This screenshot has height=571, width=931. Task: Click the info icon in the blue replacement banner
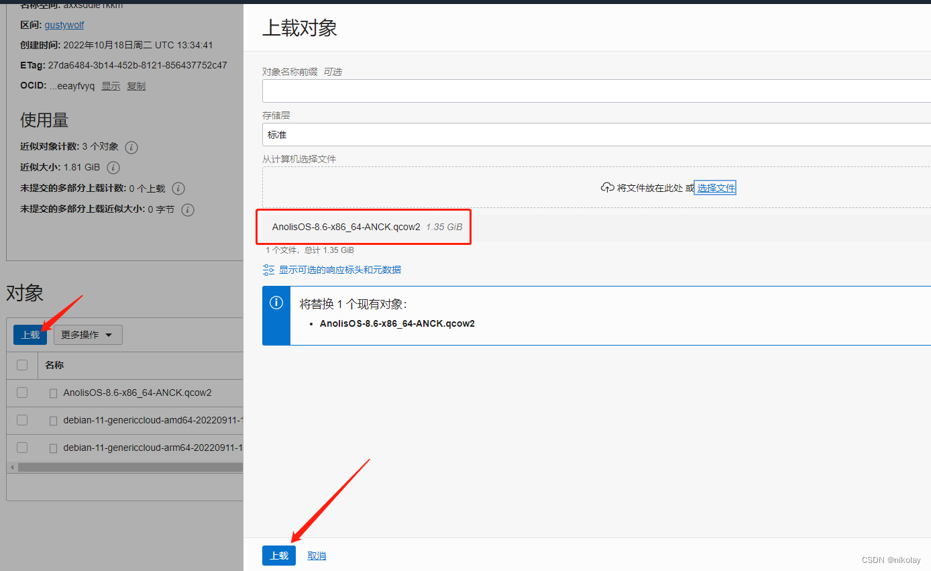pos(276,303)
